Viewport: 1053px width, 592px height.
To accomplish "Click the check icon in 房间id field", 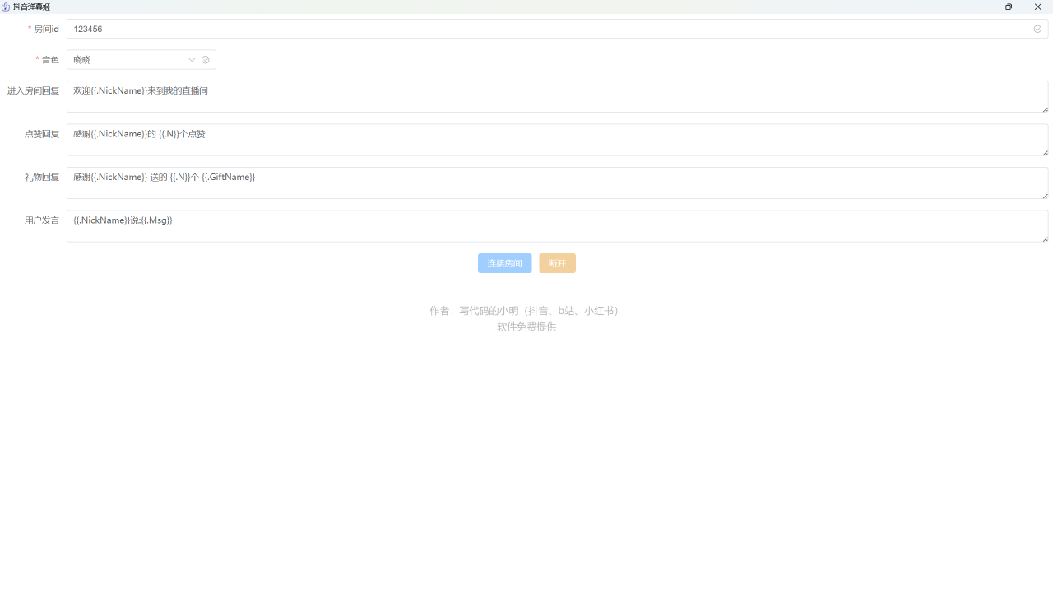I will tap(1037, 29).
